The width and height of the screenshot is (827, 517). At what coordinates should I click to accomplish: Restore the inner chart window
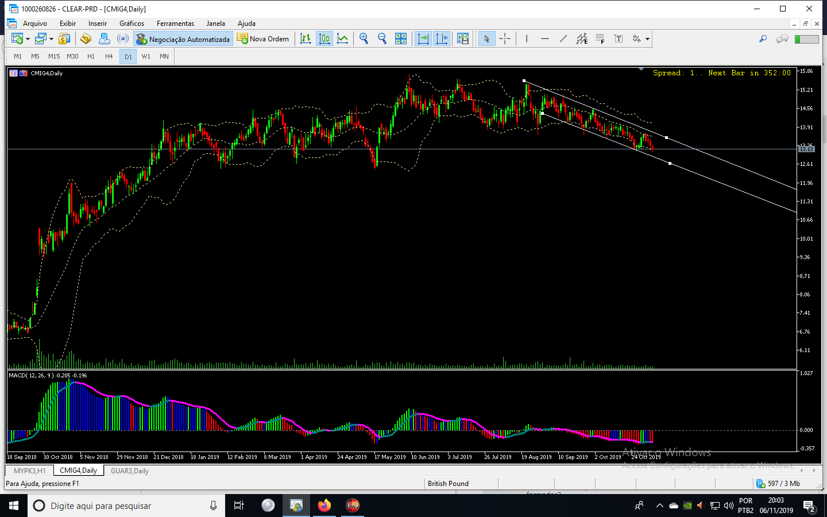tap(806, 24)
